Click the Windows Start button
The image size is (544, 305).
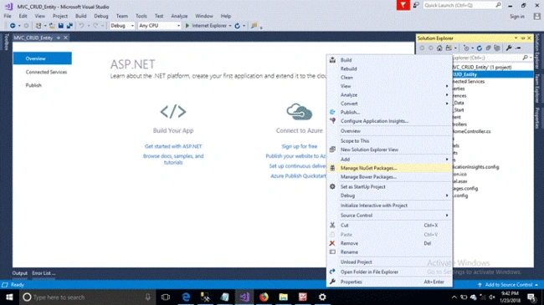pyautogui.click(x=9, y=297)
